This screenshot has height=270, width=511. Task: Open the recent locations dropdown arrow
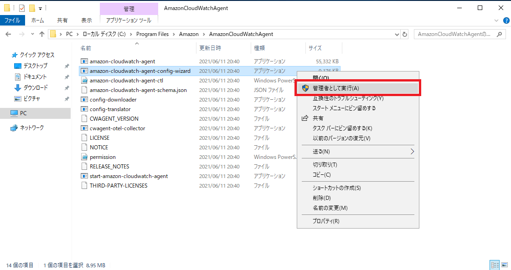coord(32,34)
